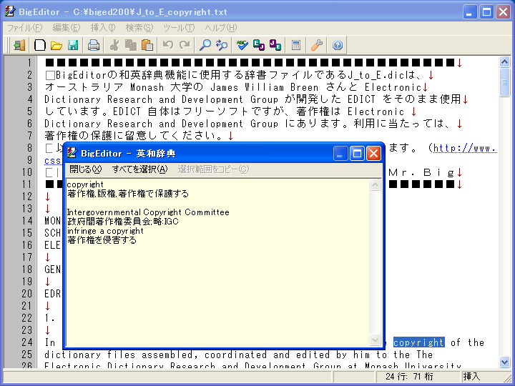The width and height of the screenshot is (515, 386).
Task: Click the Print icon
Action: pos(93,45)
